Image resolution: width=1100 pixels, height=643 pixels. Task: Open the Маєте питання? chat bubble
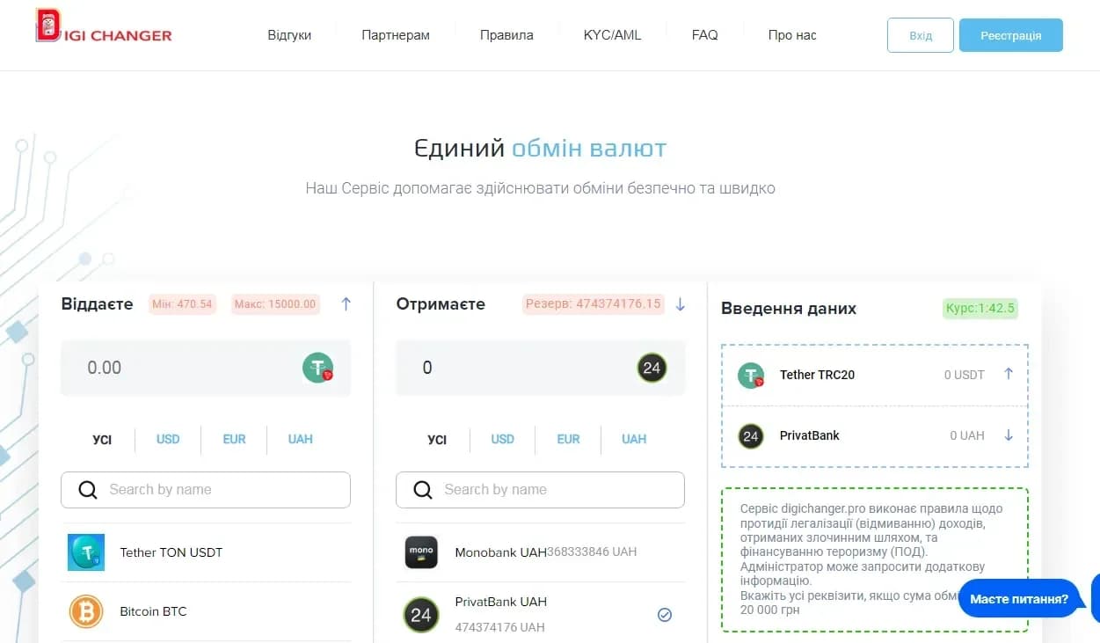click(1019, 599)
